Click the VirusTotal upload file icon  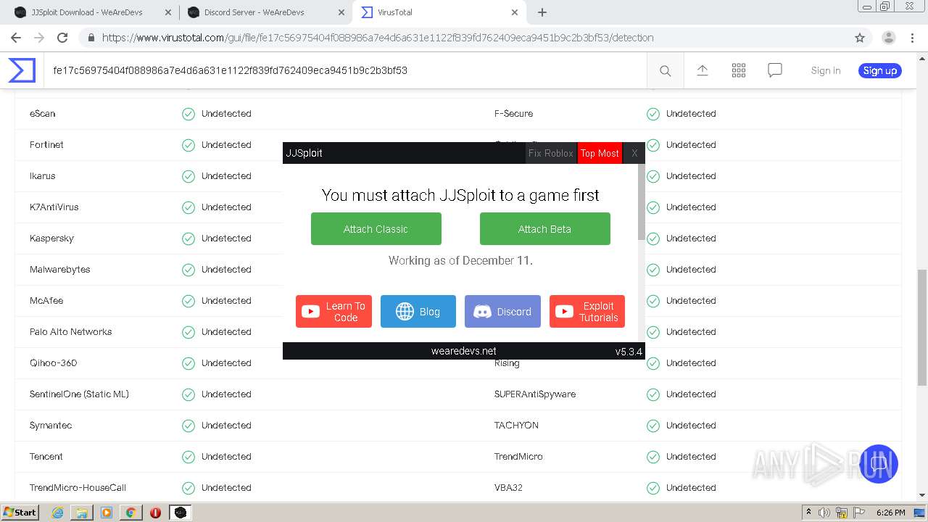pyautogui.click(x=702, y=70)
